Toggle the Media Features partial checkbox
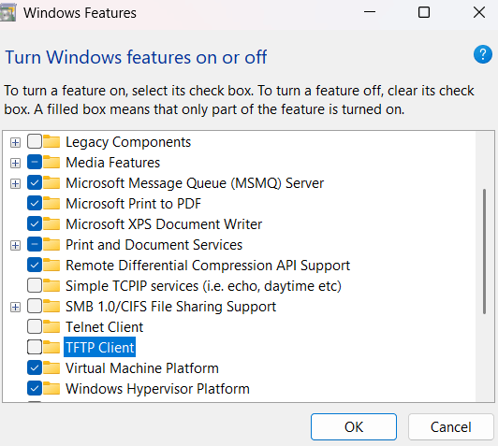 coord(35,162)
